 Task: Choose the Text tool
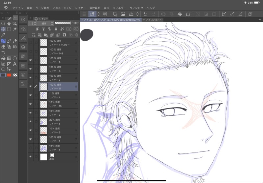coord(15,64)
